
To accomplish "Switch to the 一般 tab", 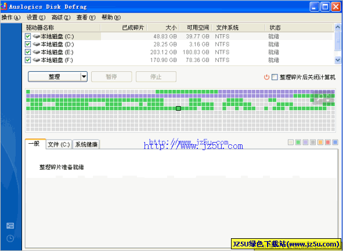I will (35, 144).
